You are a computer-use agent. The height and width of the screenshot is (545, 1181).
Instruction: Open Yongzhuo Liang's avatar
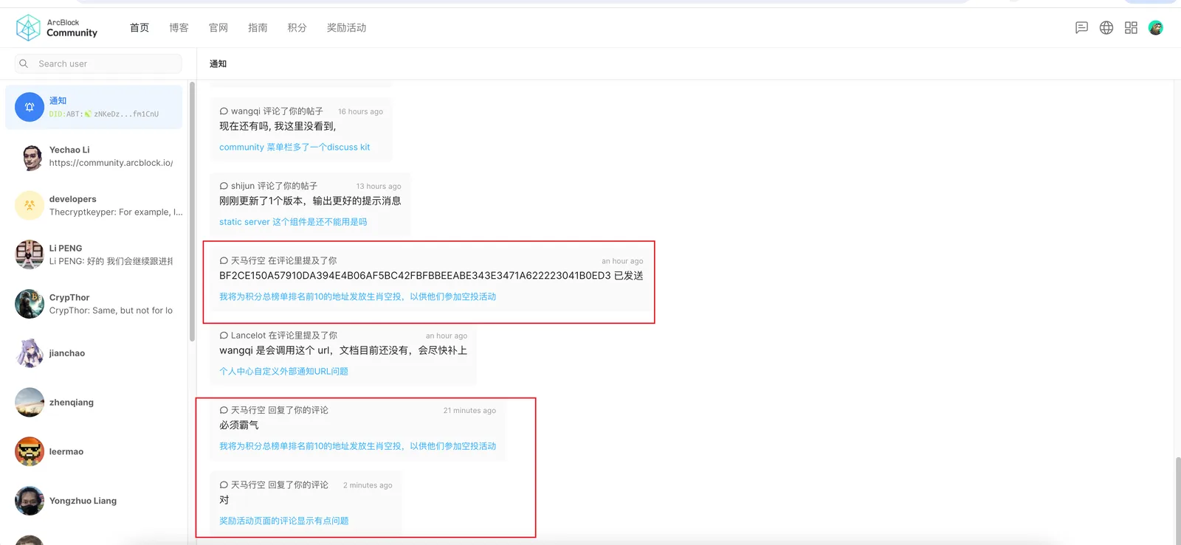(30, 501)
